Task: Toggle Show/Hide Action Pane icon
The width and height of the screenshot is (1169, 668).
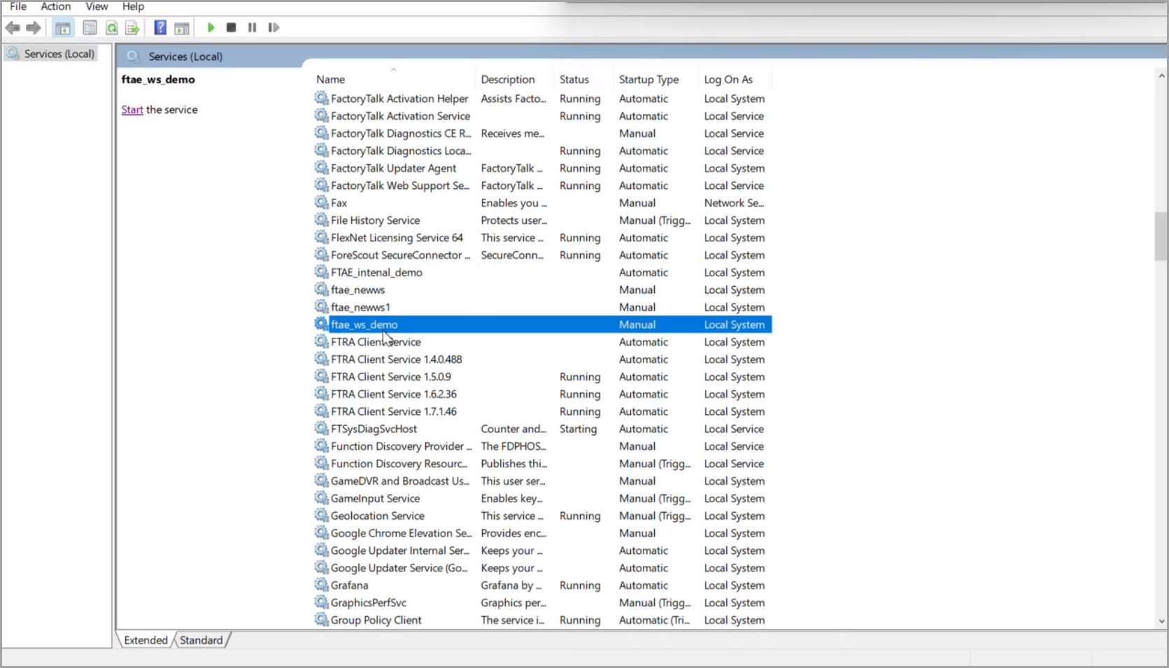Action: 182,28
